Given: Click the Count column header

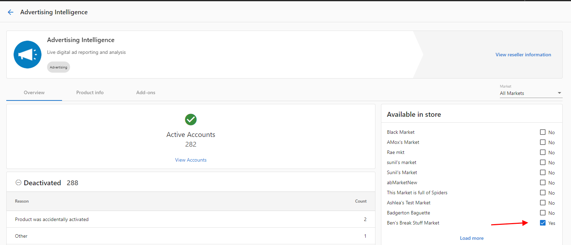Looking at the screenshot, I should tap(361, 201).
